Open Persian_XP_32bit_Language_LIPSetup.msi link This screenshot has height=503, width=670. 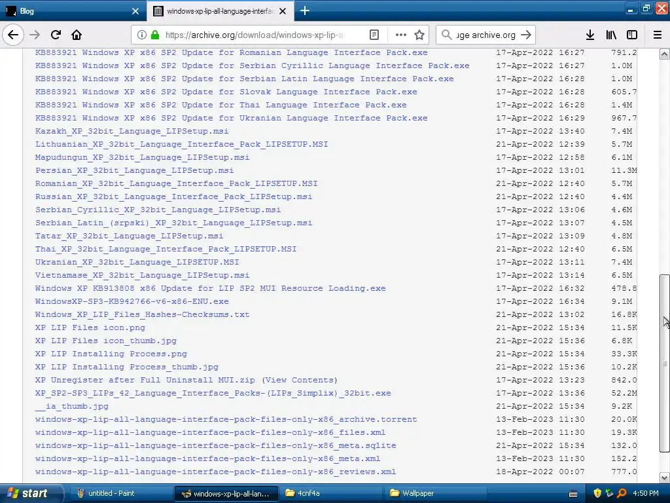pyautogui.click(x=134, y=170)
